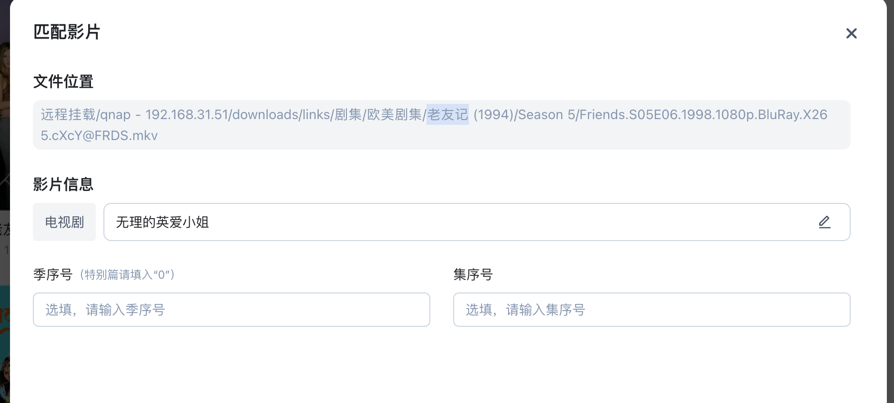This screenshot has height=403, width=894.
Task: Click the 5.cXcY@FRDS.mkv path ending
Action: (x=99, y=136)
